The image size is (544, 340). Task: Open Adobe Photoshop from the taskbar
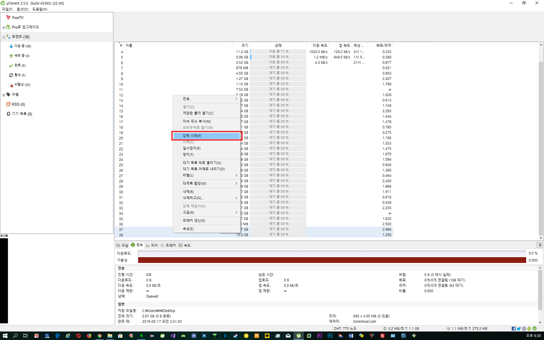(330, 336)
